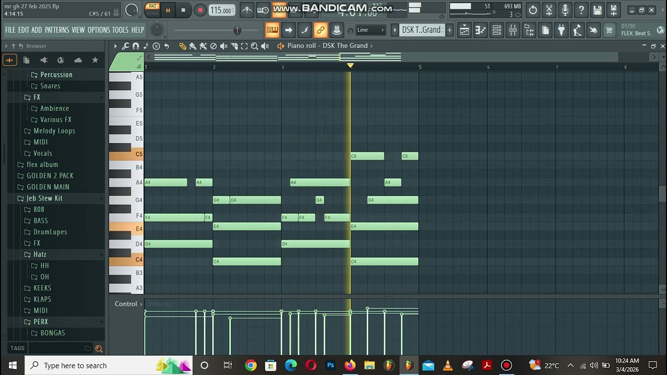Click the search magnifier in Tags bar

point(98,348)
